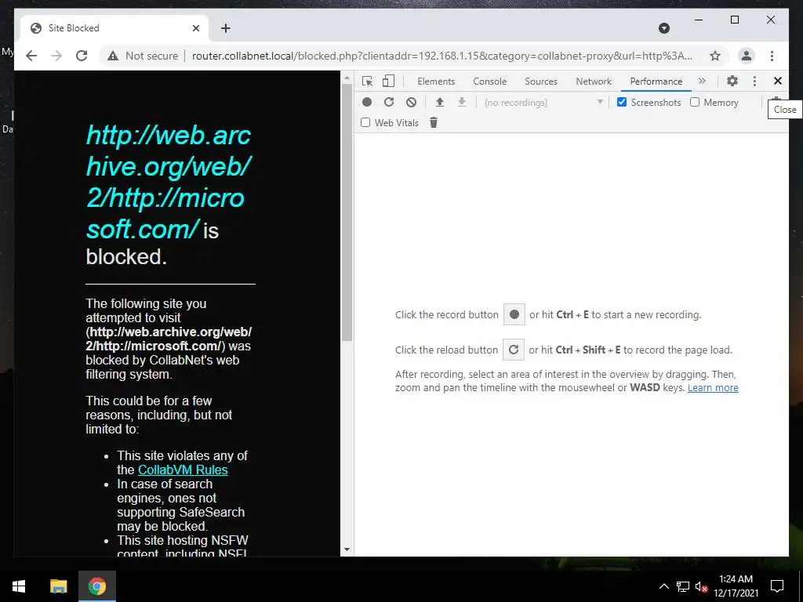Activate the inspect element picker icon

click(367, 81)
